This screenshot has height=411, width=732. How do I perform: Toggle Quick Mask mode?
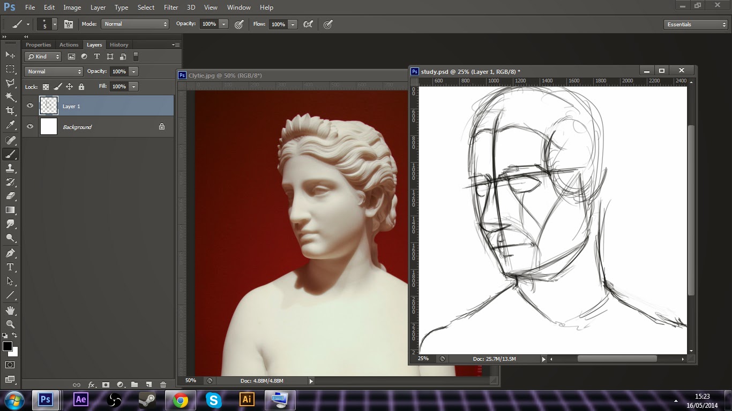pyautogui.click(x=10, y=365)
